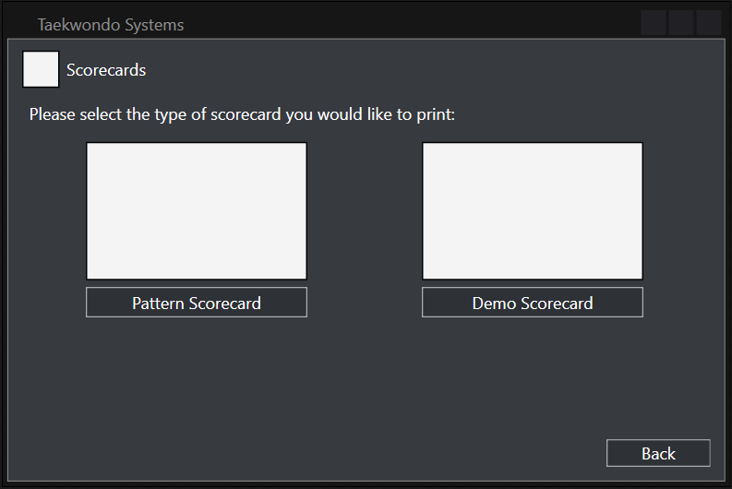The width and height of the screenshot is (732, 489).
Task: Choose Pattern Scorecard to print
Action: [x=197, y=303]
